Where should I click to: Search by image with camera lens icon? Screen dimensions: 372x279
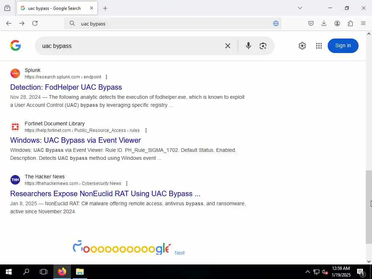(x=263, y=46)
